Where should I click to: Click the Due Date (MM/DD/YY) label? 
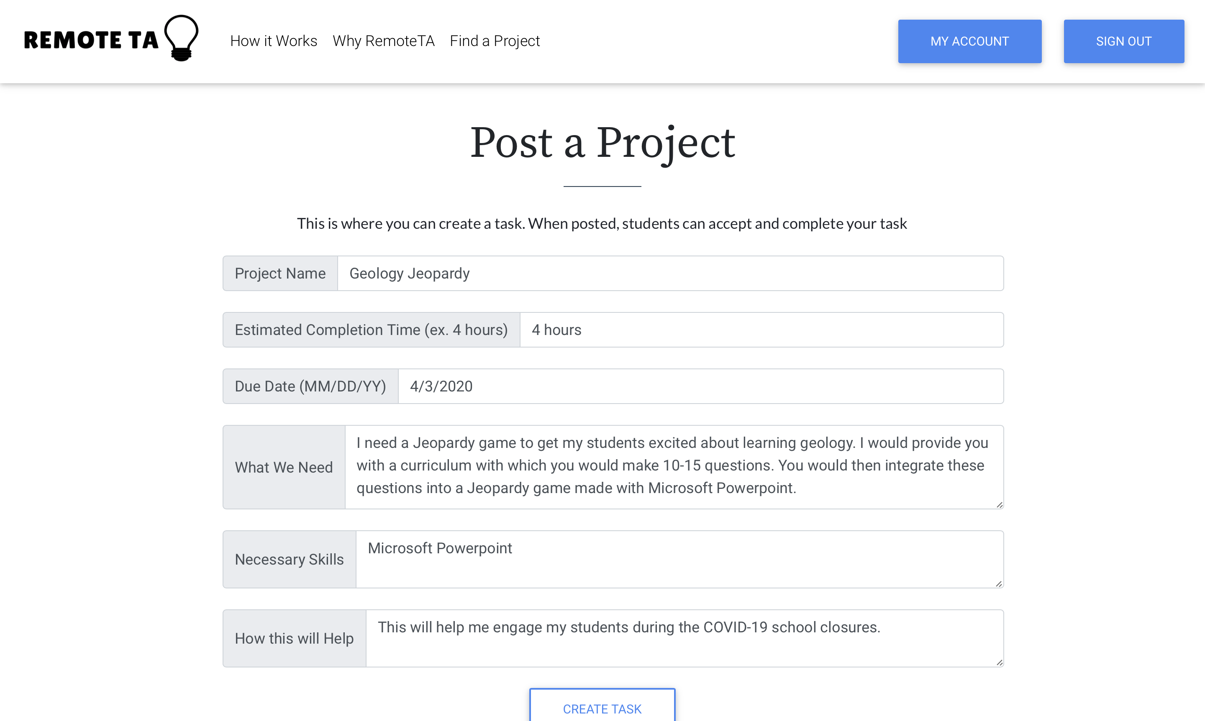(x=310, y=386)
